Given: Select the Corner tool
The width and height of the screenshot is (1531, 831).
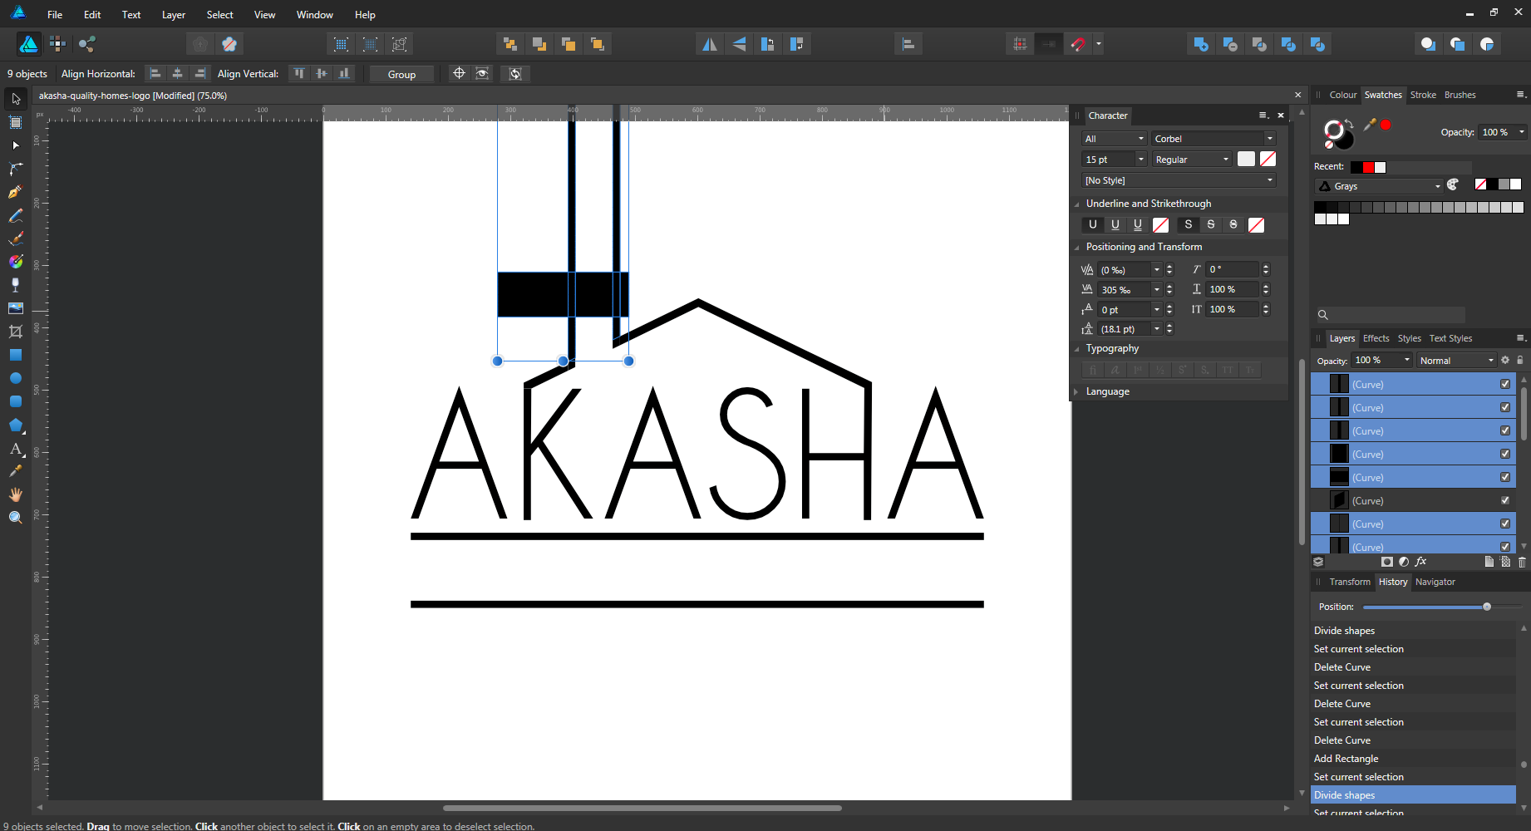Looking at the screenshot, I should pyautogui.click(x=16, y=169).
